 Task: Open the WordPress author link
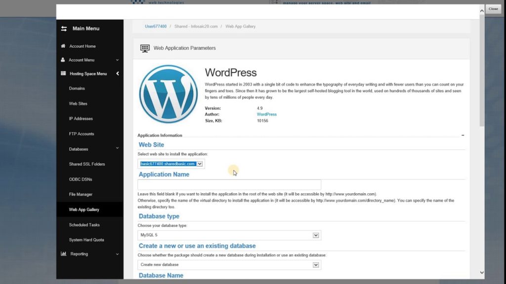click(266, 114)
